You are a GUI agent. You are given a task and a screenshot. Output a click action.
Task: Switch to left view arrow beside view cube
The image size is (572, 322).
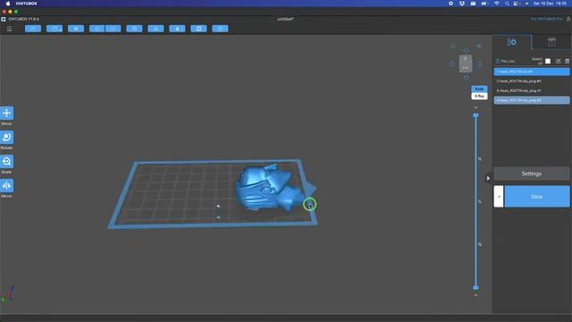[x=452, y=64]
